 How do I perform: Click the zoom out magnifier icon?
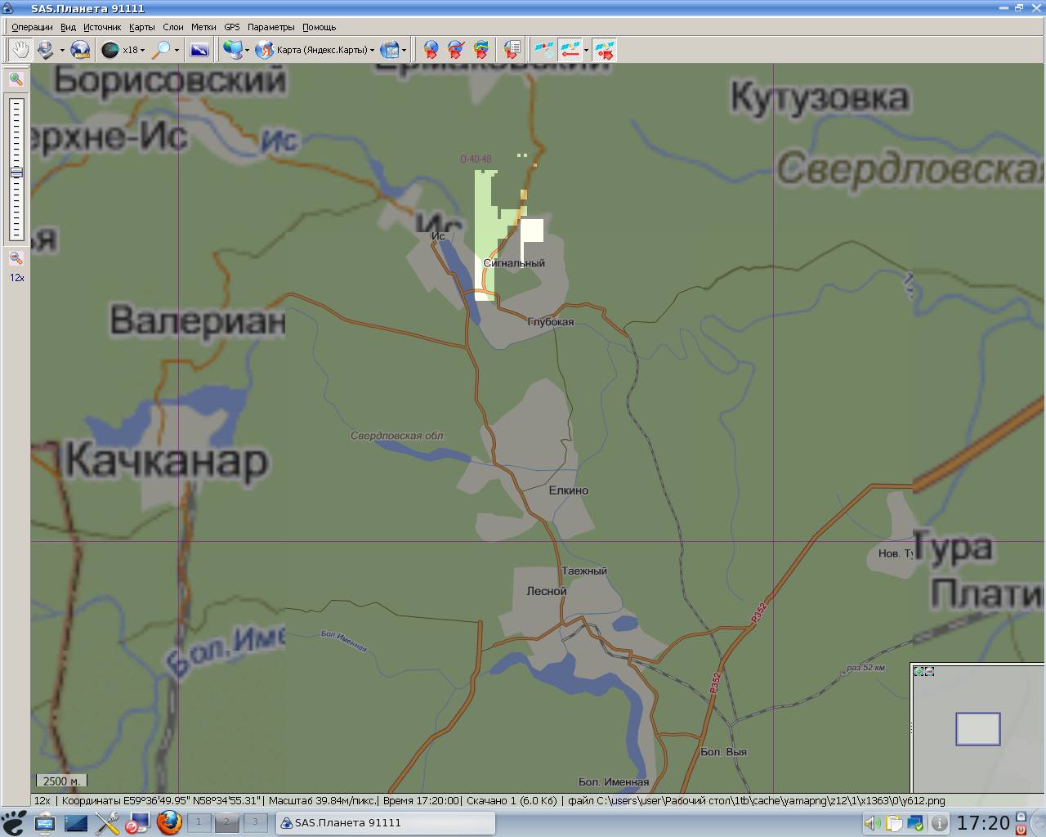coord(16,258)
